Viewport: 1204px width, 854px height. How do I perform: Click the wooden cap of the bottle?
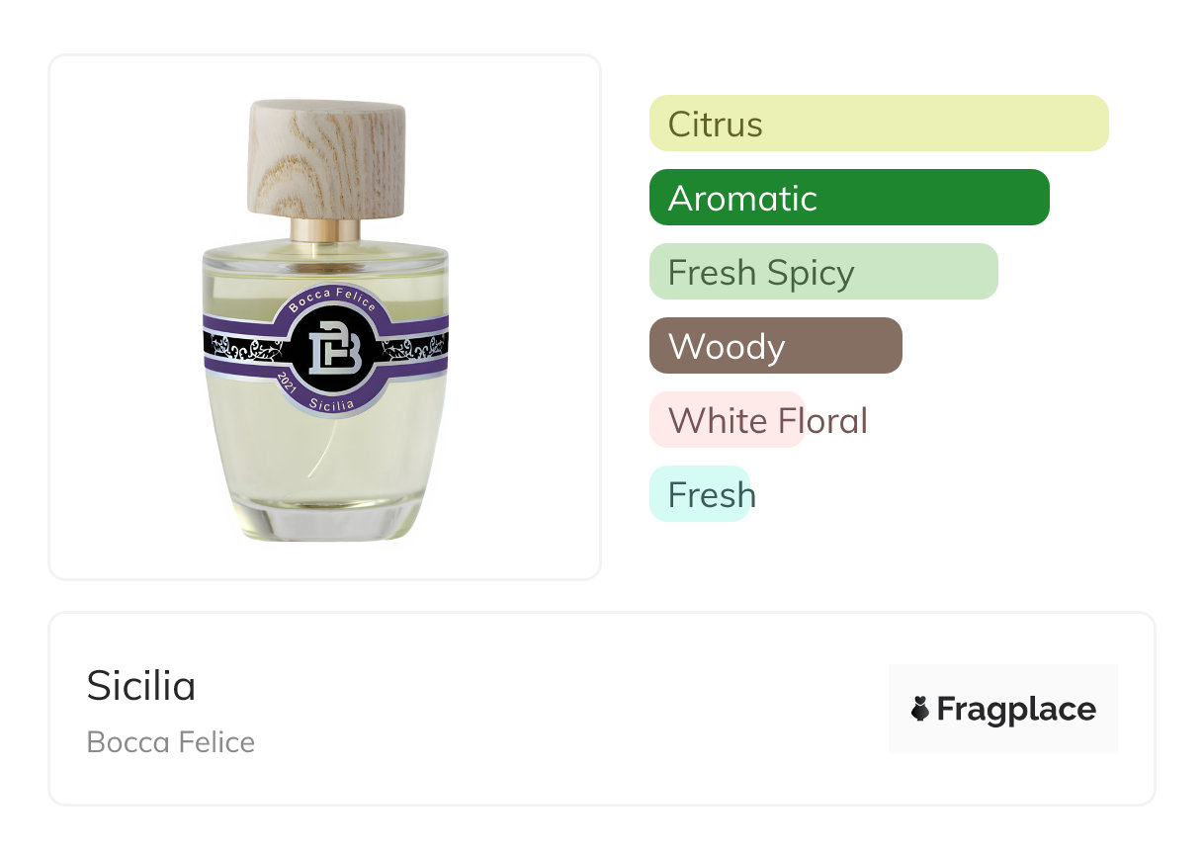325,158
